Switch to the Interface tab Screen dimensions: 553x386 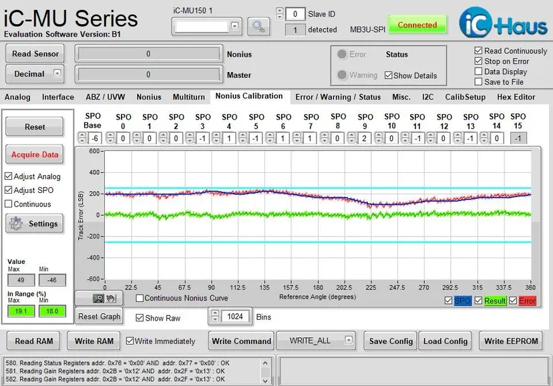click(58, 97)
